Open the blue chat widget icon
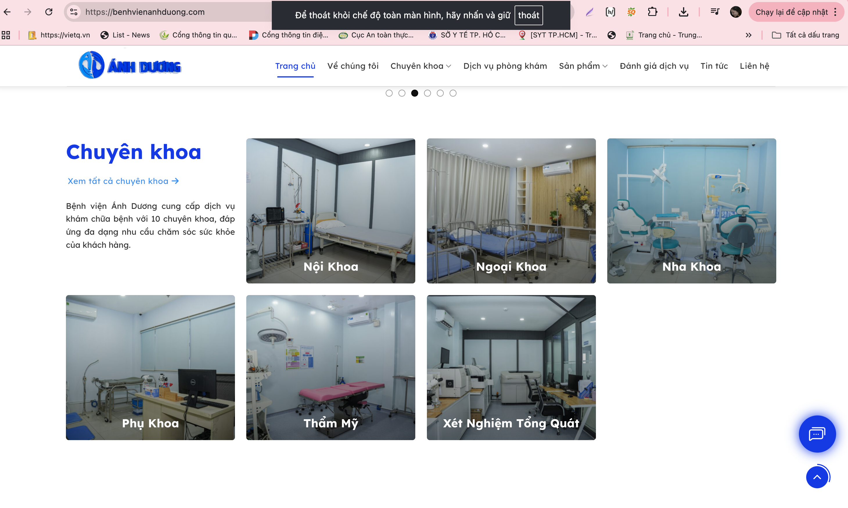Viewport: 848px width, 508px height. pyautogui.click(x=817, y=434)
